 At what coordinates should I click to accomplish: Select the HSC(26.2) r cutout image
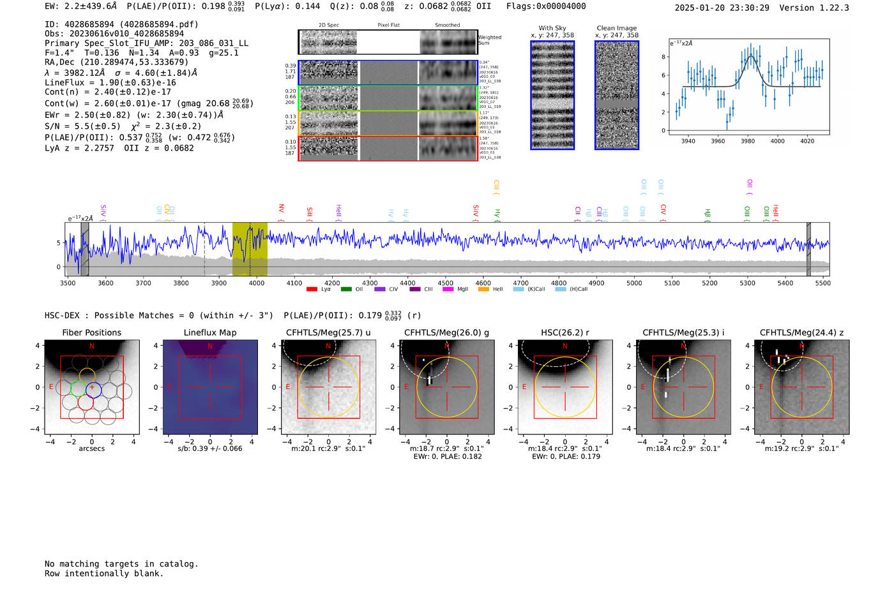[564, 387]
